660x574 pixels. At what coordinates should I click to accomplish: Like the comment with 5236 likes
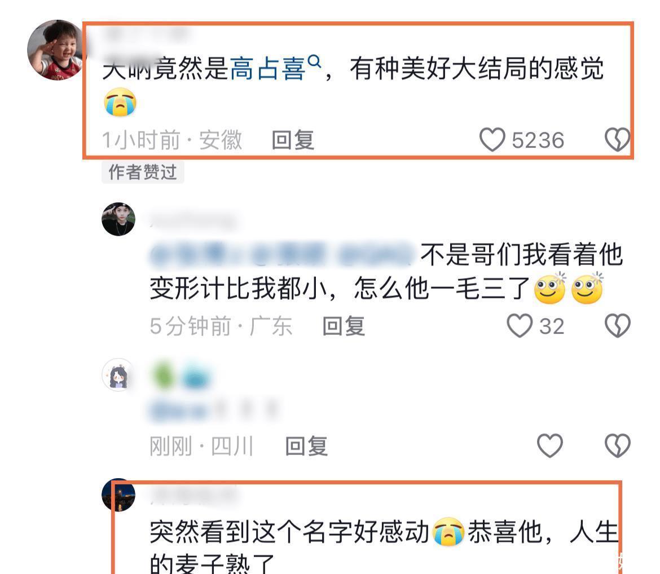(x=492, y=140)
